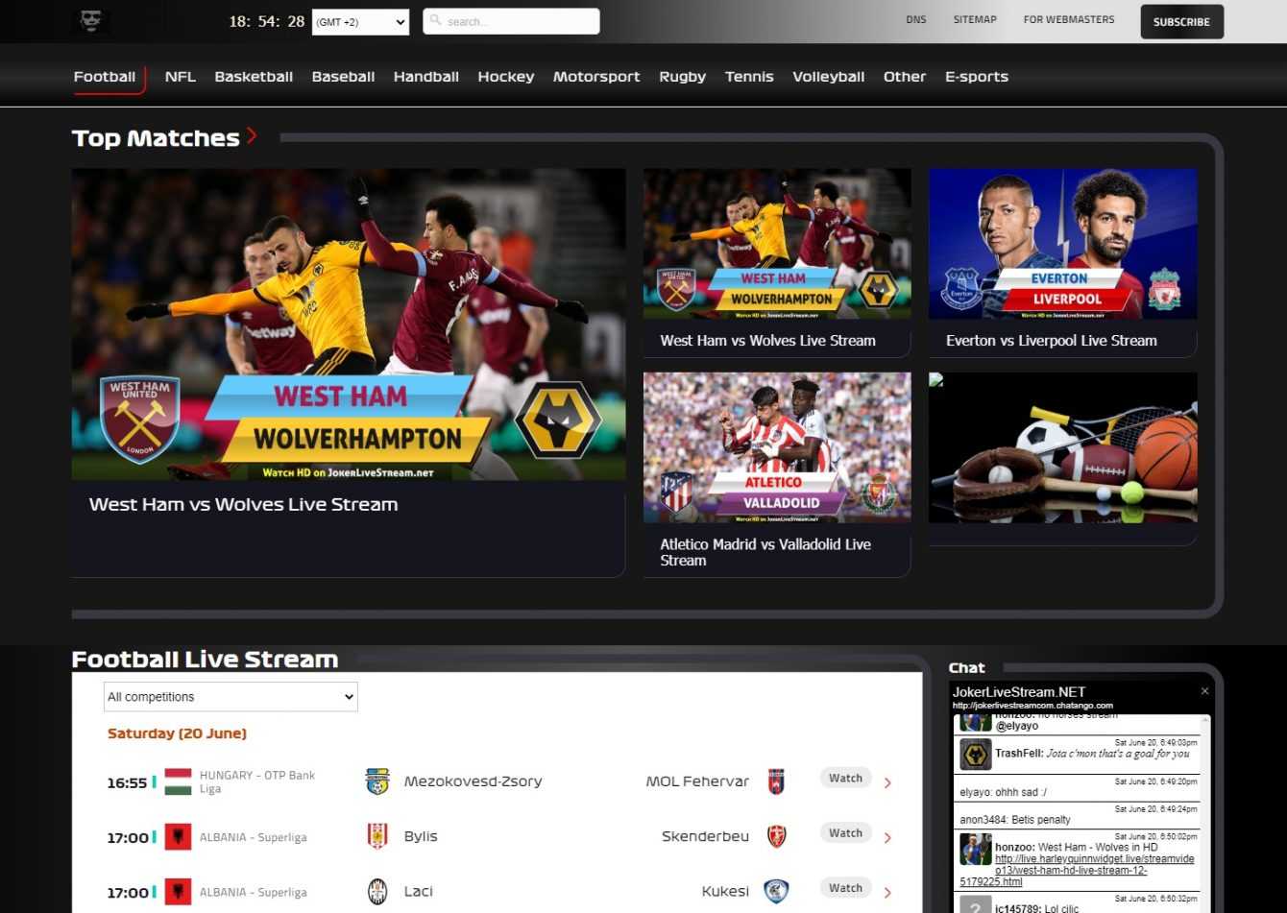
Task: Select the Basketball tab
Action: click(254, 77)
